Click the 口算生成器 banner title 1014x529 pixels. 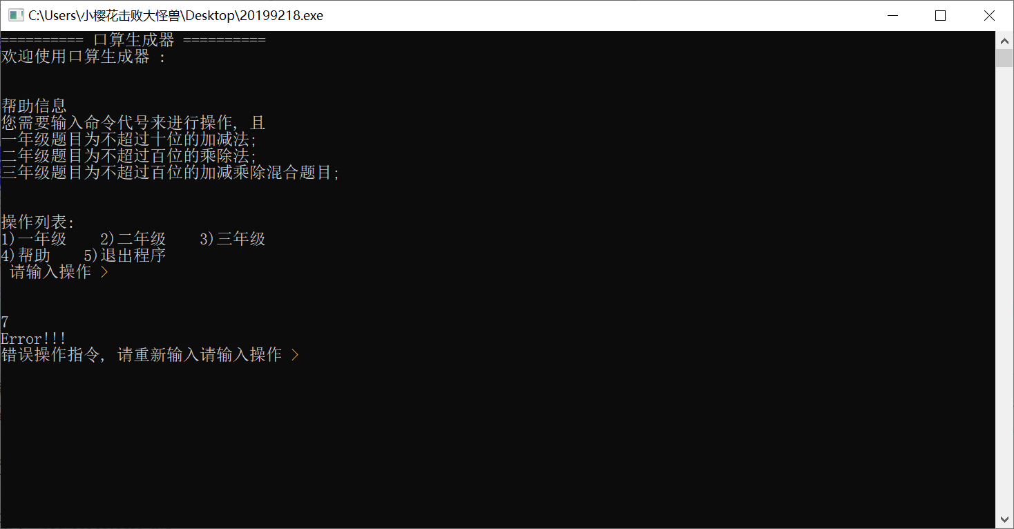click(134, 40)
